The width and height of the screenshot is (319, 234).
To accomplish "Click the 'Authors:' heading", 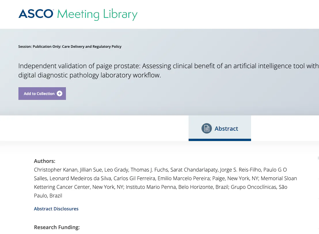I will tap(45, 161).
